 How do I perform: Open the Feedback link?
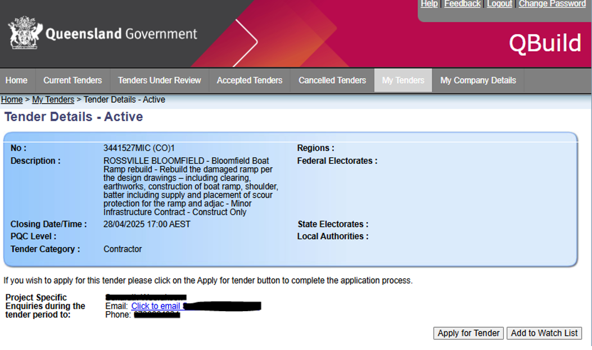click(462, 4)
